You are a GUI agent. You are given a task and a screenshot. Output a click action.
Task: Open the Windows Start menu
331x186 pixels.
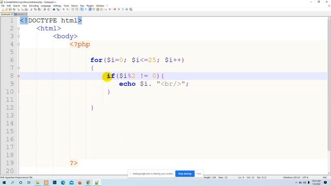pos(4,182)
